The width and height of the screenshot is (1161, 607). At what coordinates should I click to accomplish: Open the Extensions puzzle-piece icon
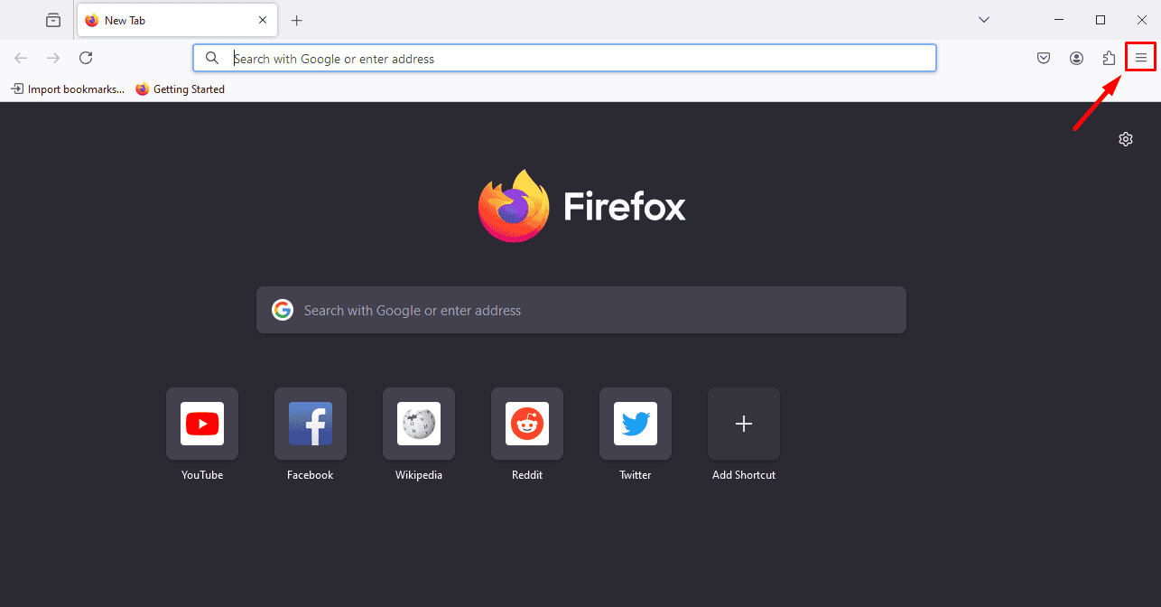click(x=1109, y=58)
